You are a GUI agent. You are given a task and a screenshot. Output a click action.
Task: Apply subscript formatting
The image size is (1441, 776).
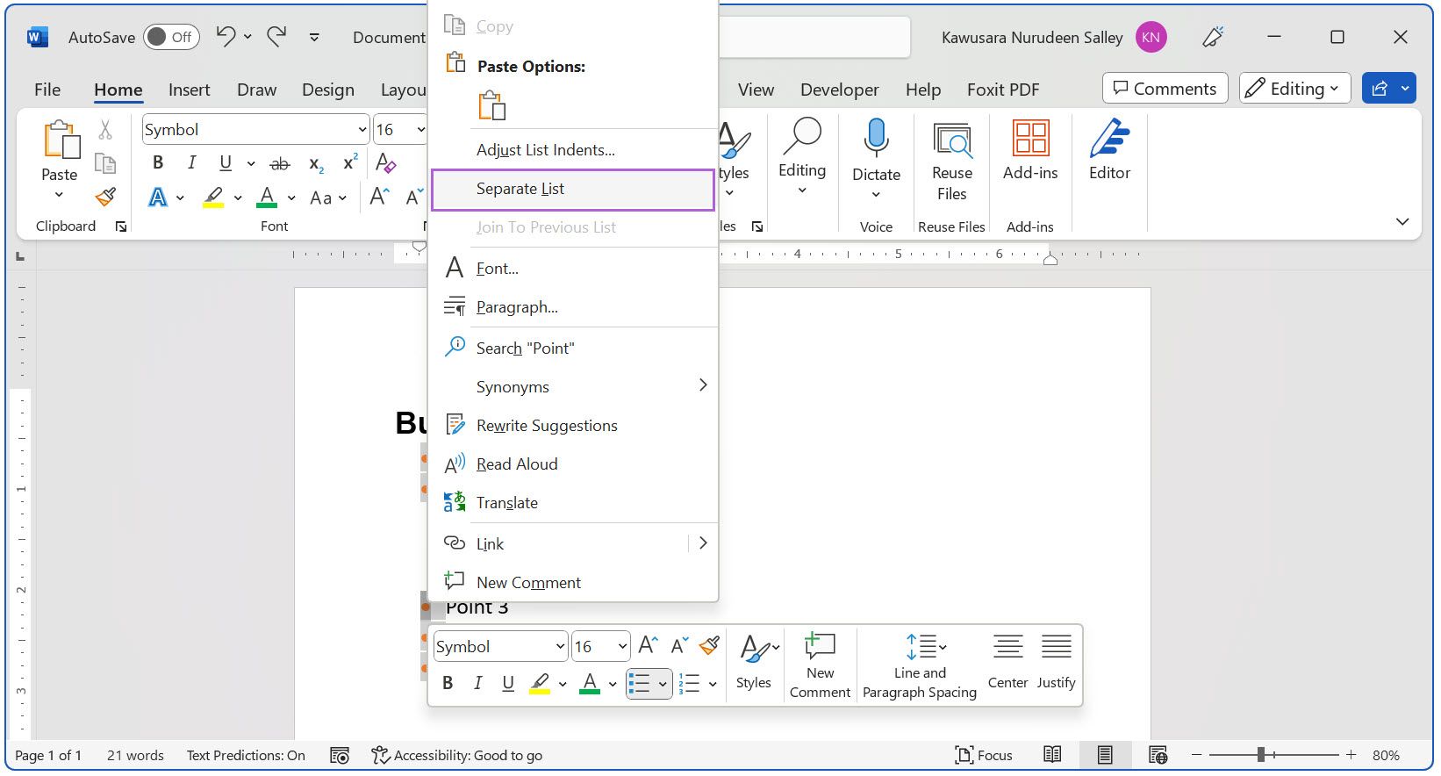[x=317, y=163]
